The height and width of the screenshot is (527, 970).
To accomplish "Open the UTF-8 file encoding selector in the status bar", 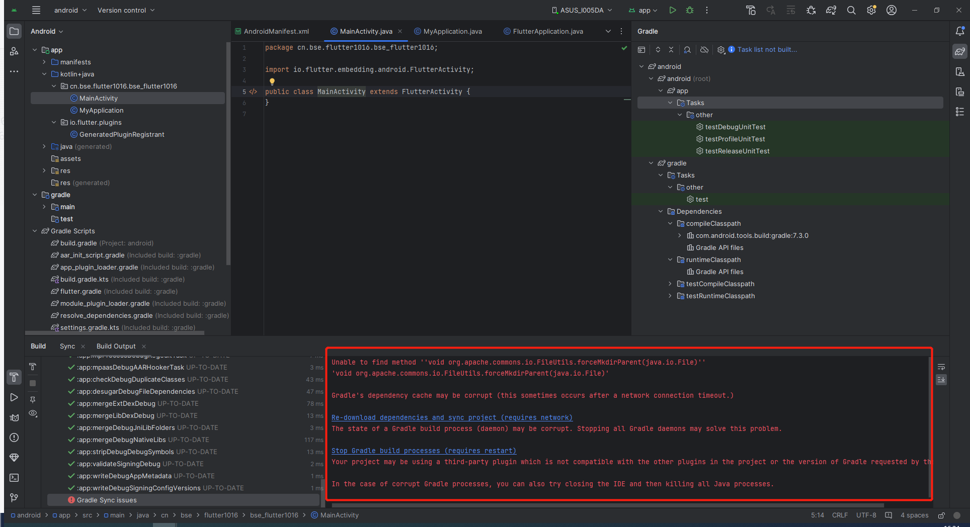I will (866, 515).
